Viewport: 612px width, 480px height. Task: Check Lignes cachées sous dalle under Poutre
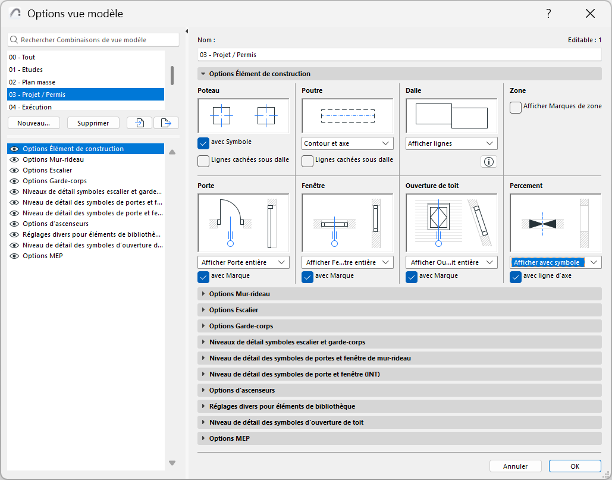pos(307,161)
